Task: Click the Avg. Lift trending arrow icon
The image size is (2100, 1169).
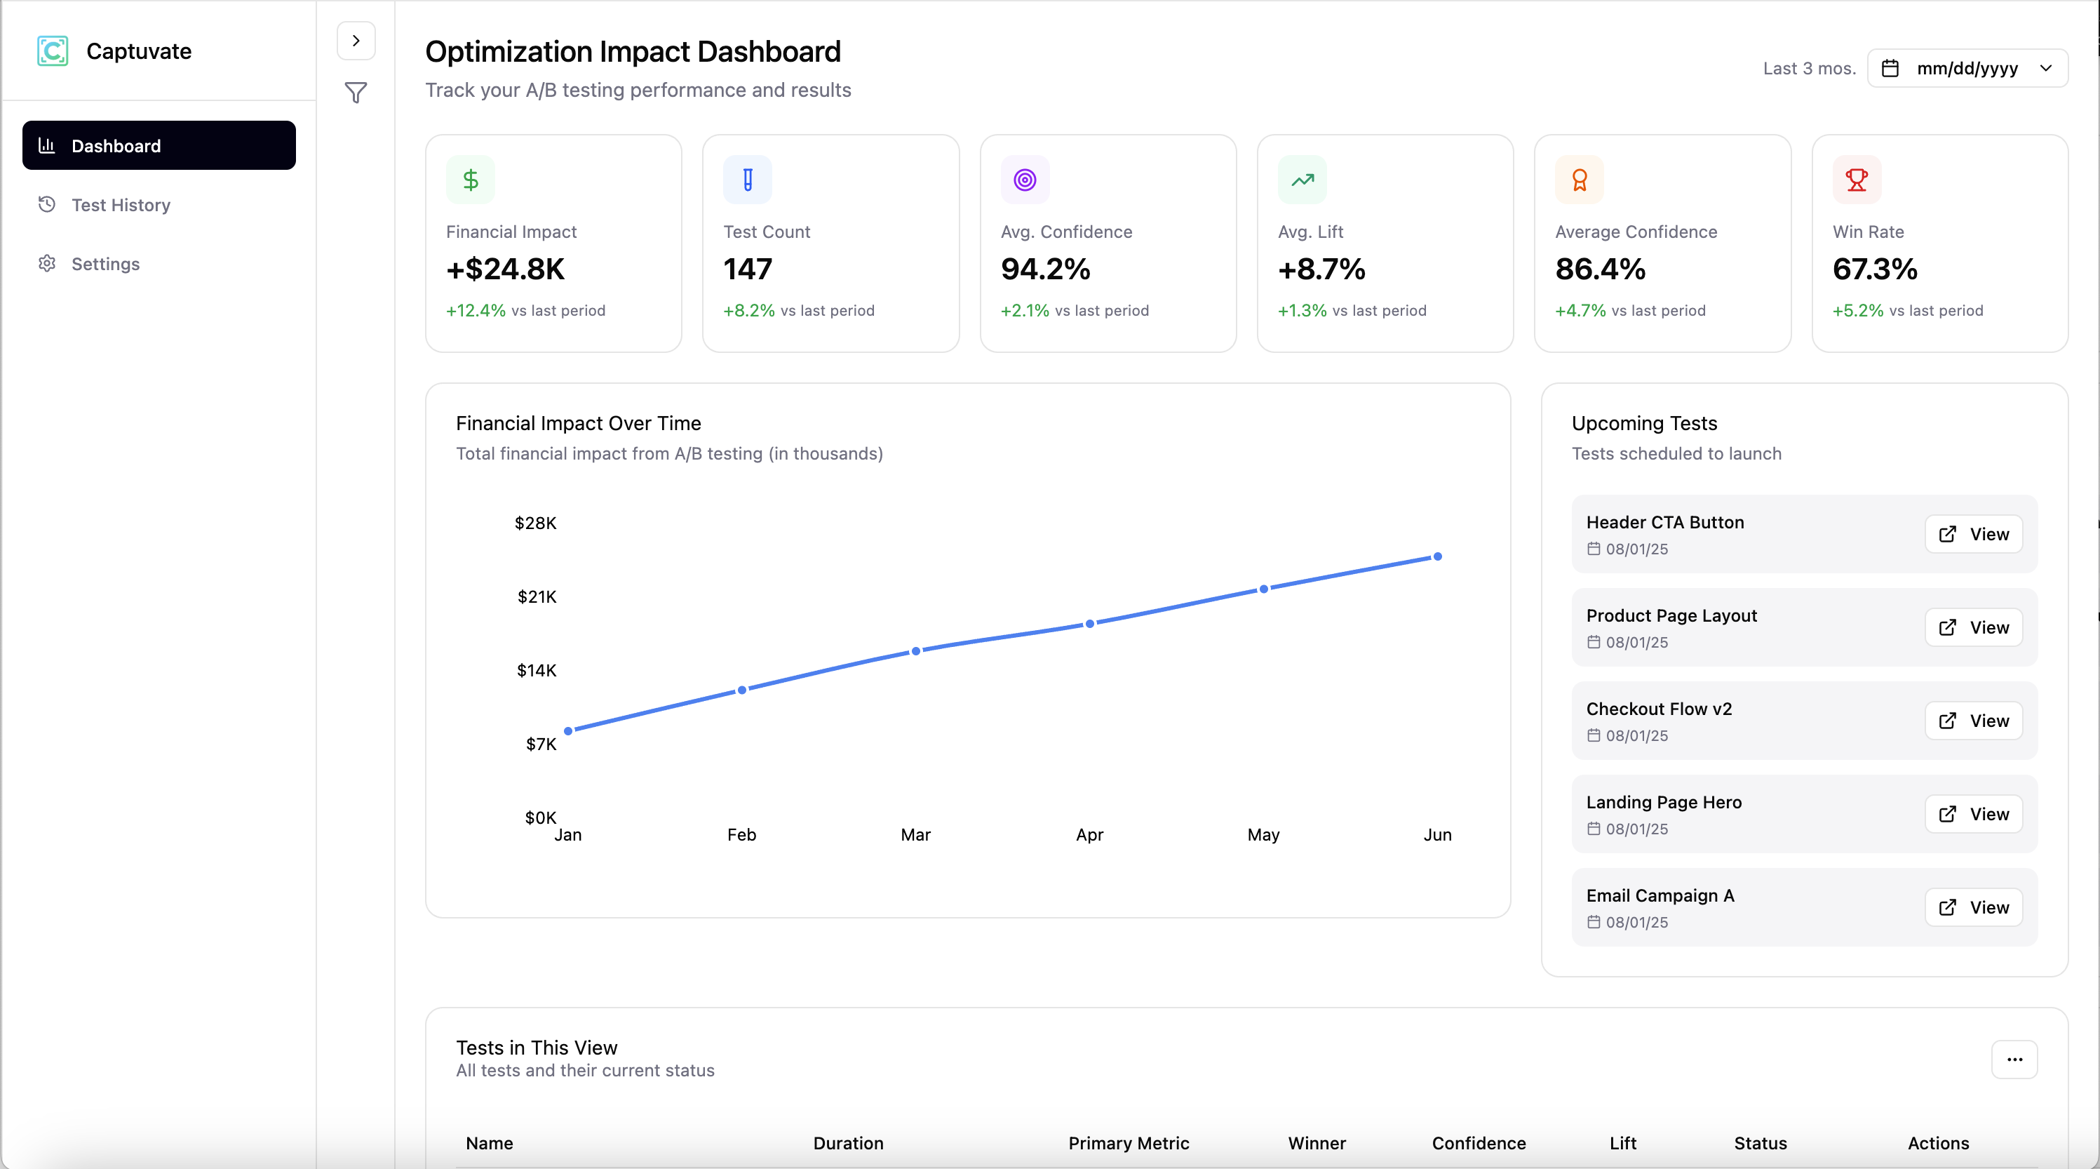Action: 1302,179
